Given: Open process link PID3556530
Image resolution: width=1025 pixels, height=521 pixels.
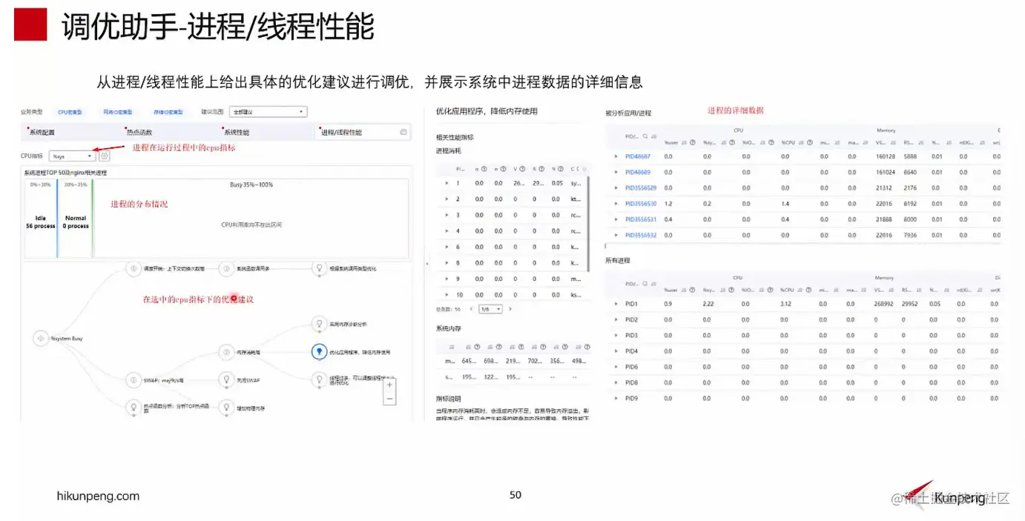Looking at the screenshot, I should [641, 203].
